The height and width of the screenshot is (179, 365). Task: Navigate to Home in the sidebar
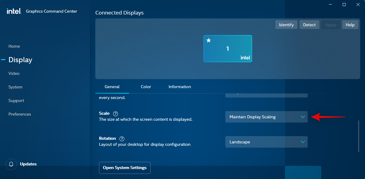[14, 46]
